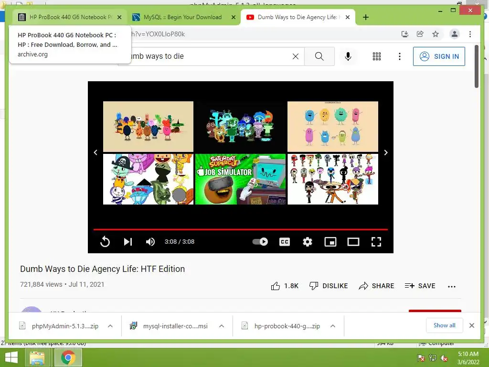Open the glowing blue characters thumbnail on black
The height and width of the screenshot is (367, 489).
tap(241, 126)
